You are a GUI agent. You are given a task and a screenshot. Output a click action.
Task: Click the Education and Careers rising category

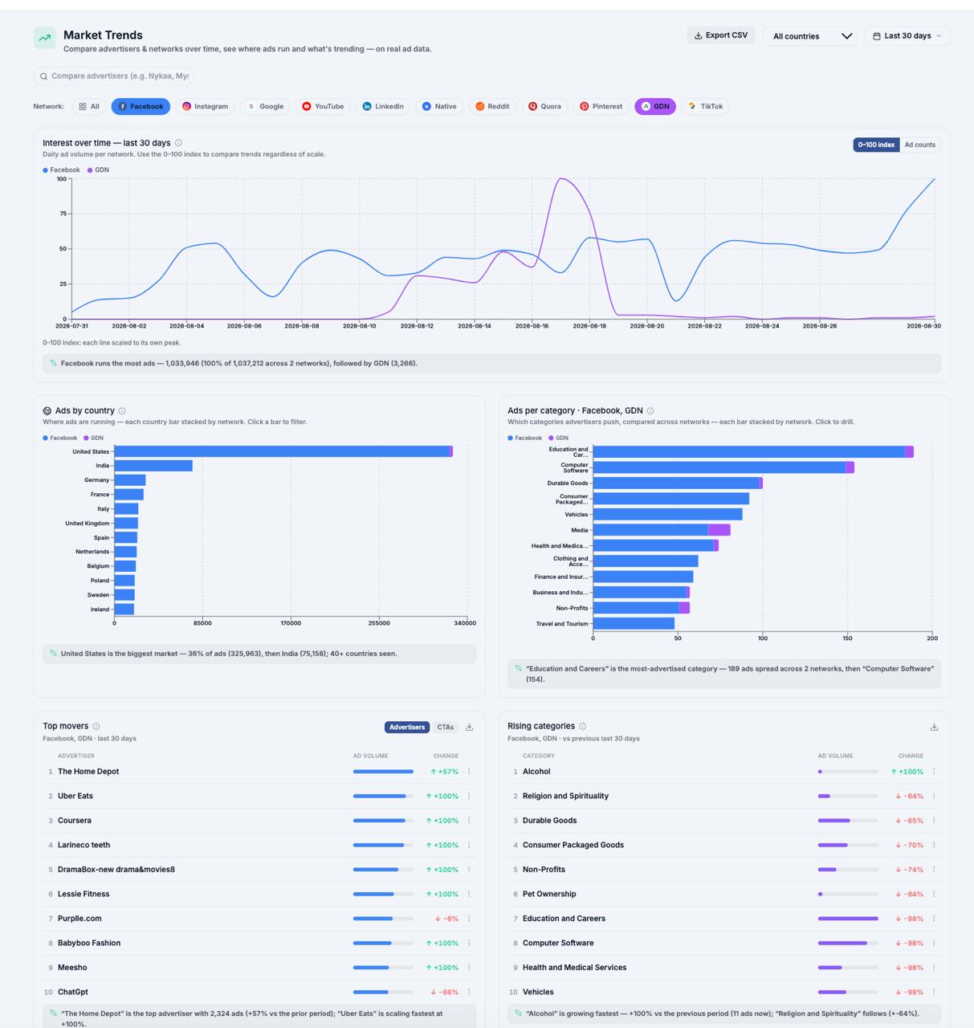pyautogui.click(x=564, y=919)
